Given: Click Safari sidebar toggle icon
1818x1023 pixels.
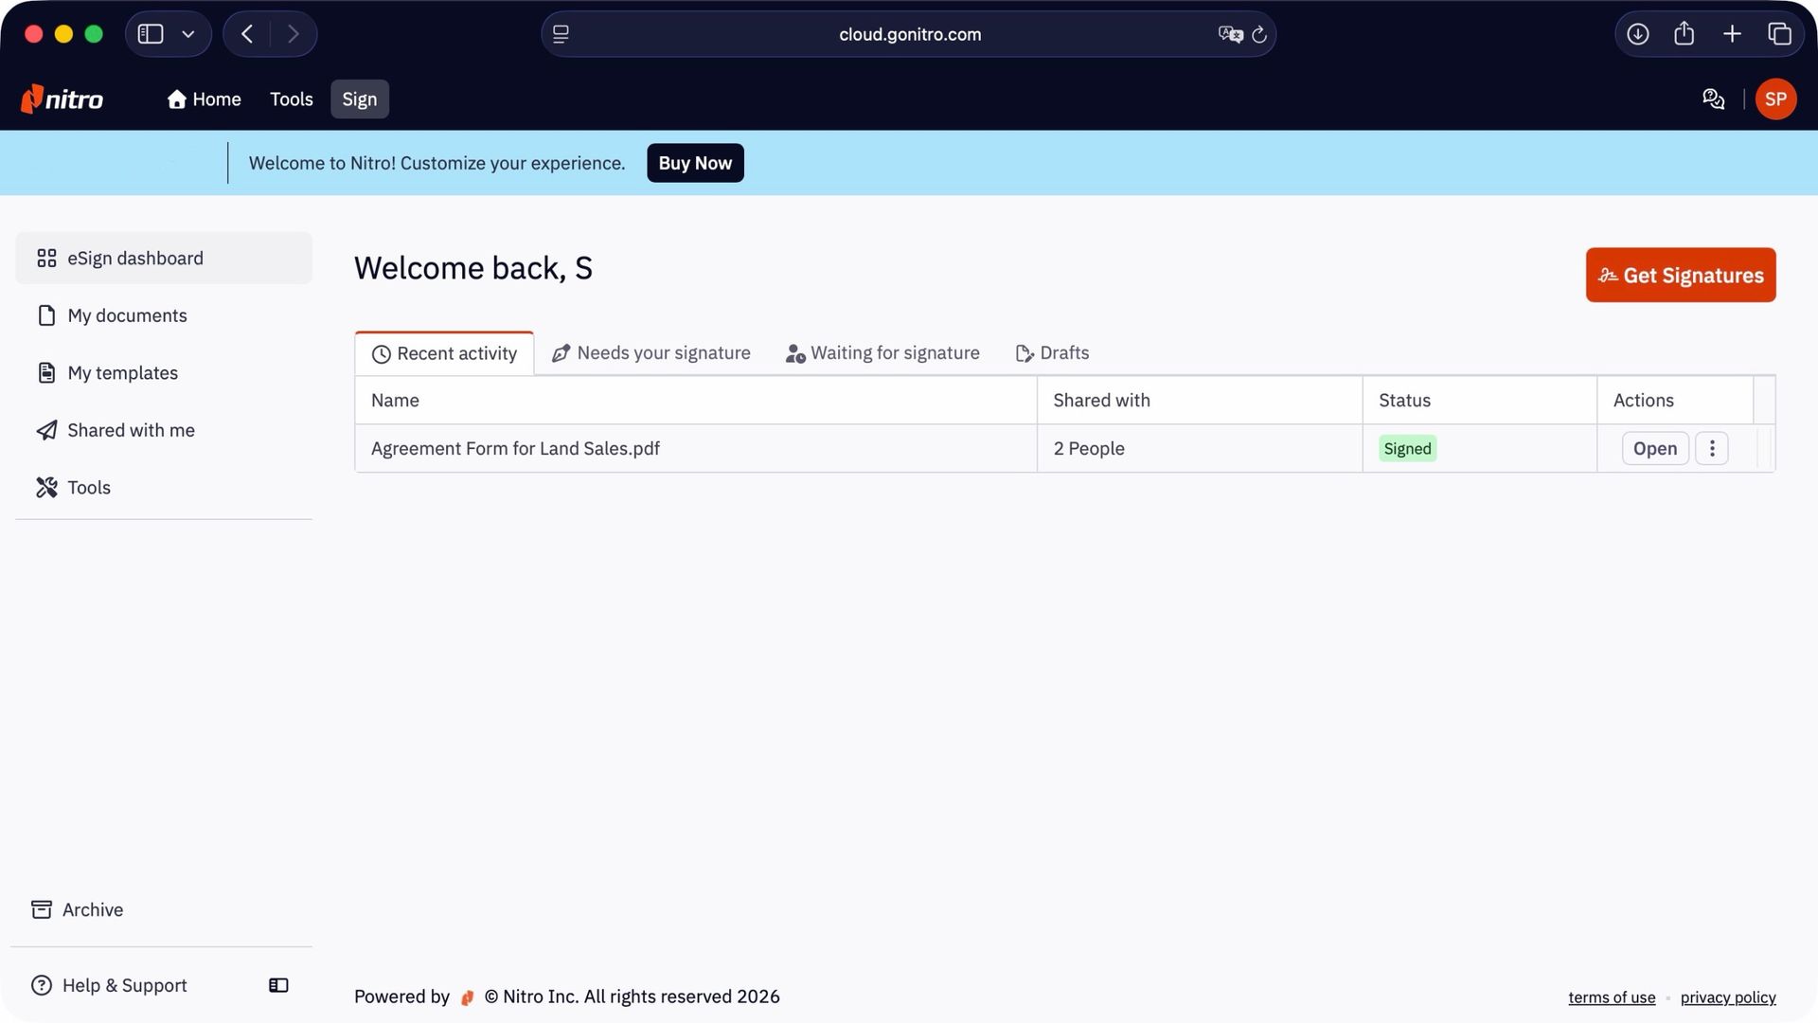Looking at the screenshot, I should click(x=151, y=34).
